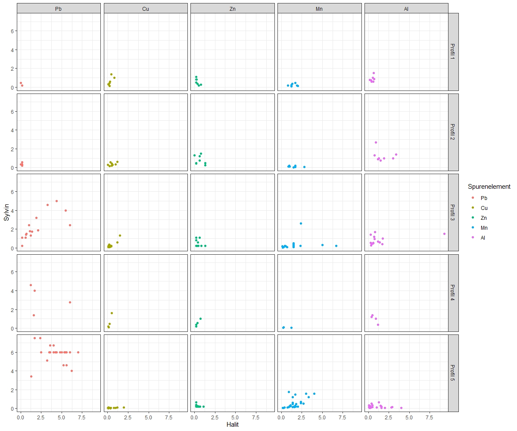
Task: Click the highest Mn point in Profil 3
Action: 301,223
